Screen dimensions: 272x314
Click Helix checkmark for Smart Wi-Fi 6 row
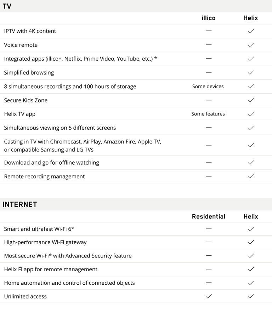[251, 229]
